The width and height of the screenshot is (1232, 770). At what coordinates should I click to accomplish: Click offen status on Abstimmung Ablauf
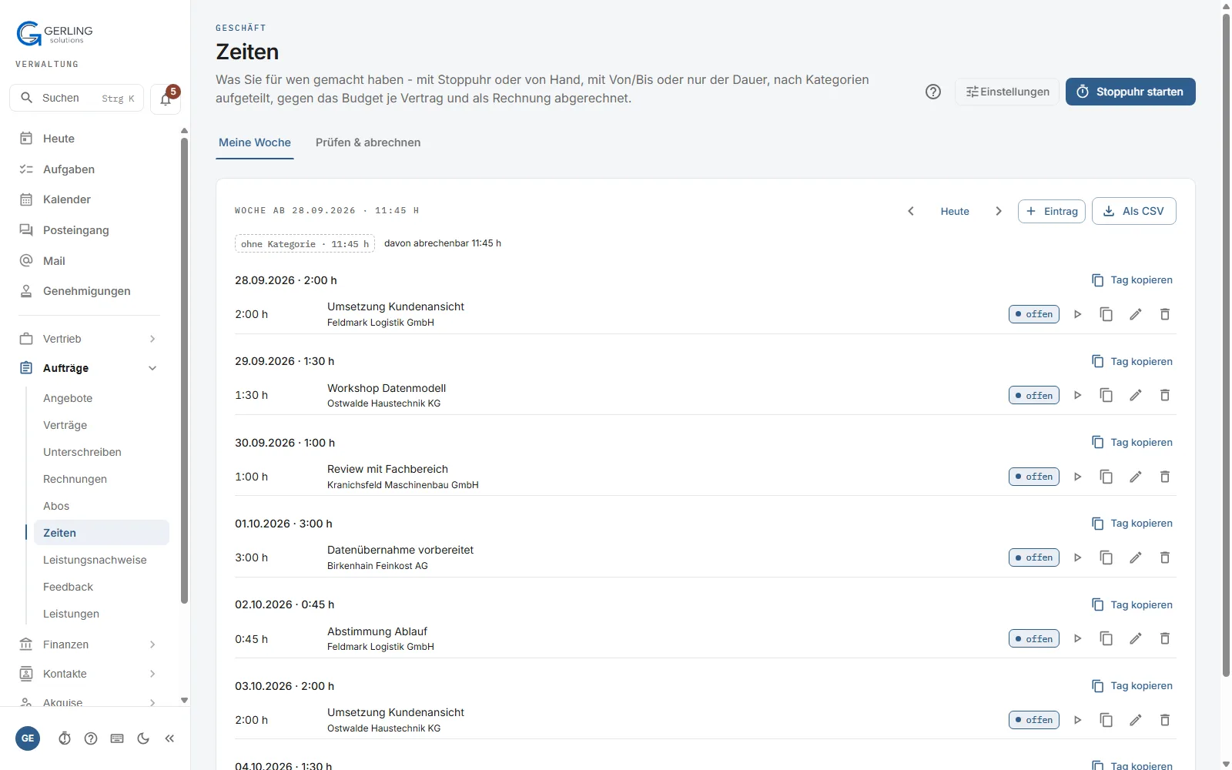(x=1034, y=638)
